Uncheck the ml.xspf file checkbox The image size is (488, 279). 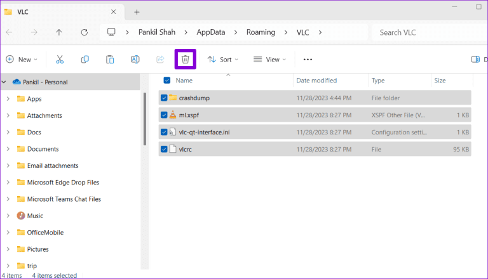tap(164, 115)
